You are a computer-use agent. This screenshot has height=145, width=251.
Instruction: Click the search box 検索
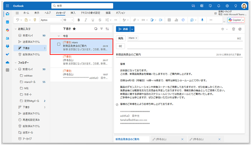pyautogui.click(x=82, y=6)
